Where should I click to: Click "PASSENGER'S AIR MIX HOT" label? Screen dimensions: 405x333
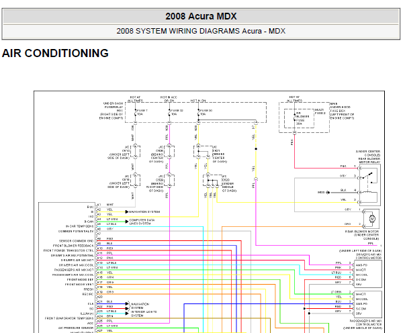tap(74, 270)
